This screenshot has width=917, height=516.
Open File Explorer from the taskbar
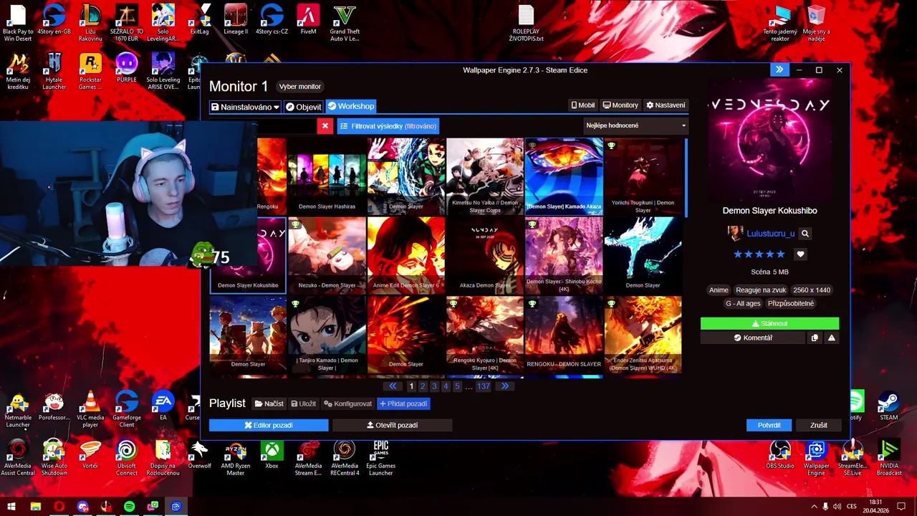coord(35,507)
